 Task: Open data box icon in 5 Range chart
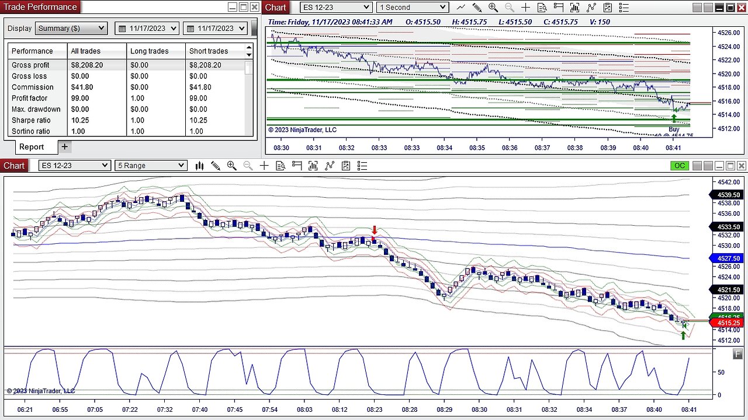click(280, 166)
